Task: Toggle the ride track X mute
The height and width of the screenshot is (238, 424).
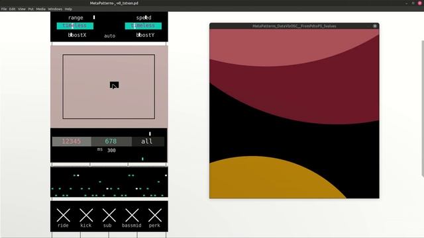Action: (64, 215)
